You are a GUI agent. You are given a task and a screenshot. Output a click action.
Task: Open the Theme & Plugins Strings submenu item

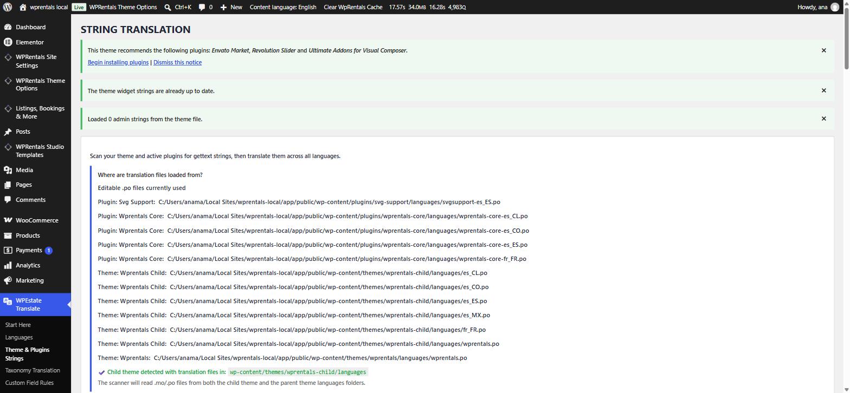pyautogui.click(x=27, y=354)
